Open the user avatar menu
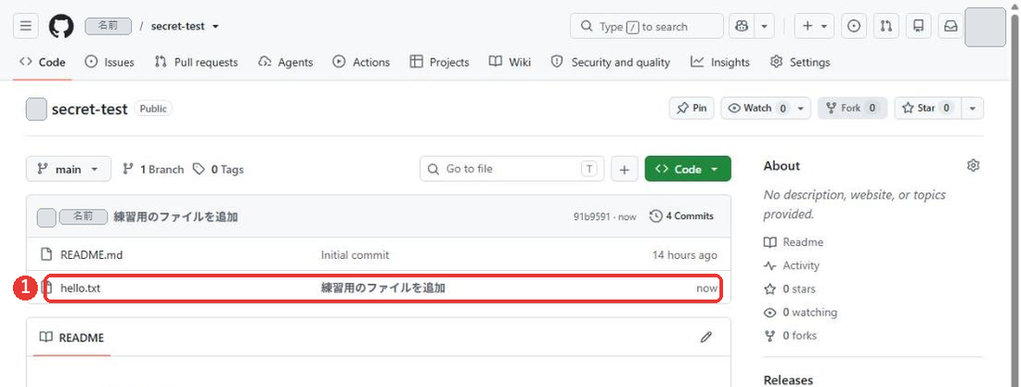This screenshot has height=387, width=1021. point(985,27)
